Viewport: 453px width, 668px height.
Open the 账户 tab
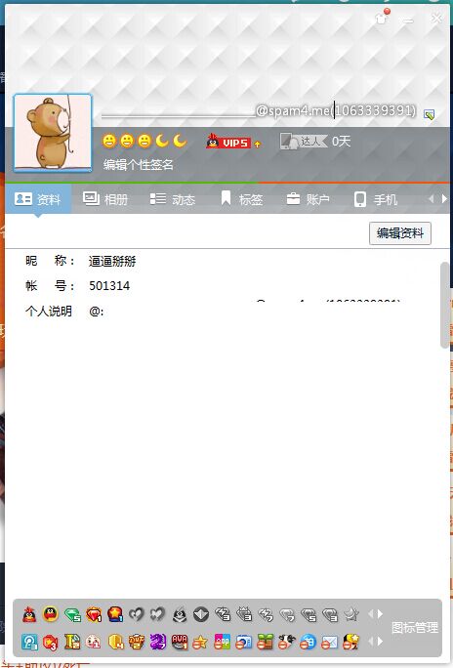click(x=308, y=199)
